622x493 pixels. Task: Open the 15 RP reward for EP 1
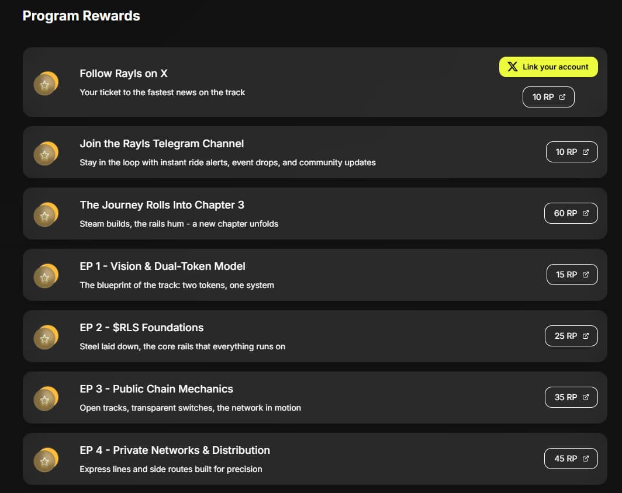[572, 275]
